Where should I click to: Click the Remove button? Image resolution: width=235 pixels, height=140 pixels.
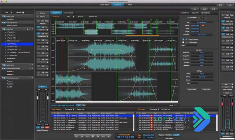click(19, 12)
